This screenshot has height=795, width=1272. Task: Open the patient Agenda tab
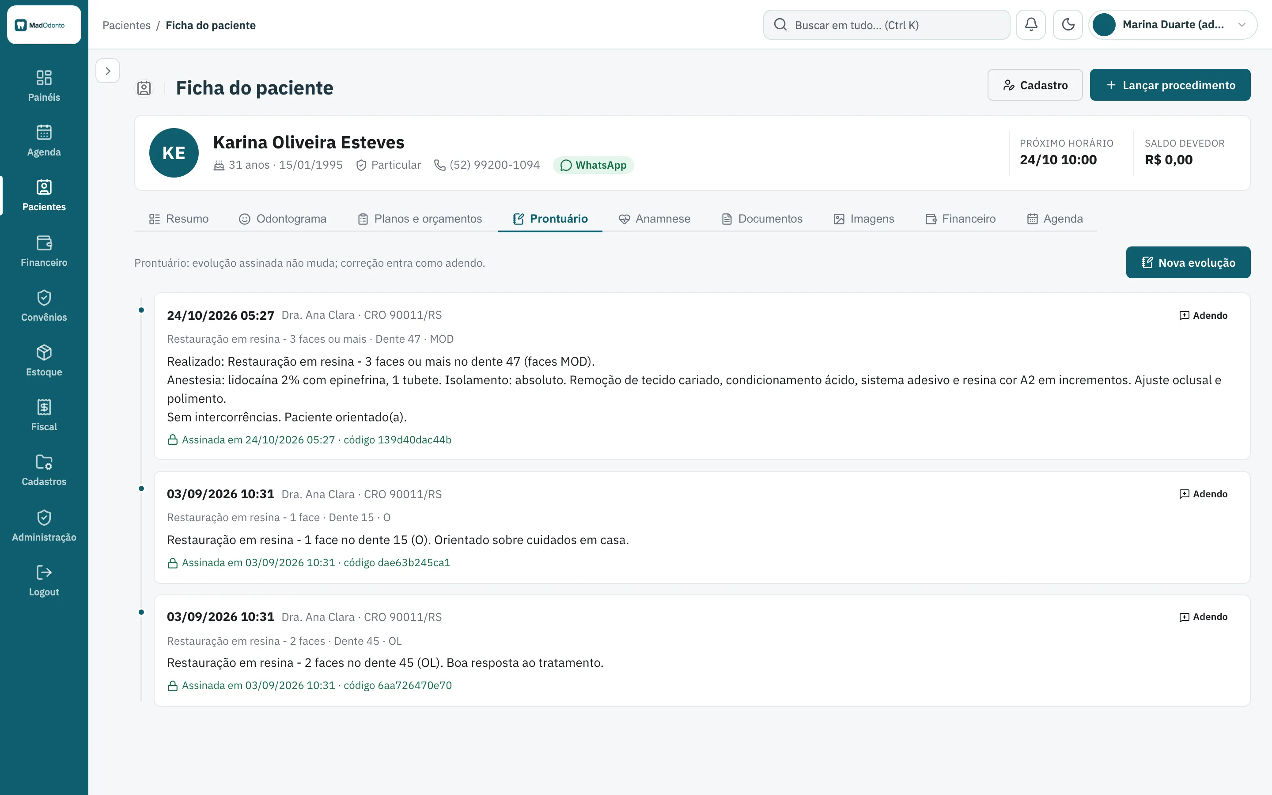coord(1054,219)
